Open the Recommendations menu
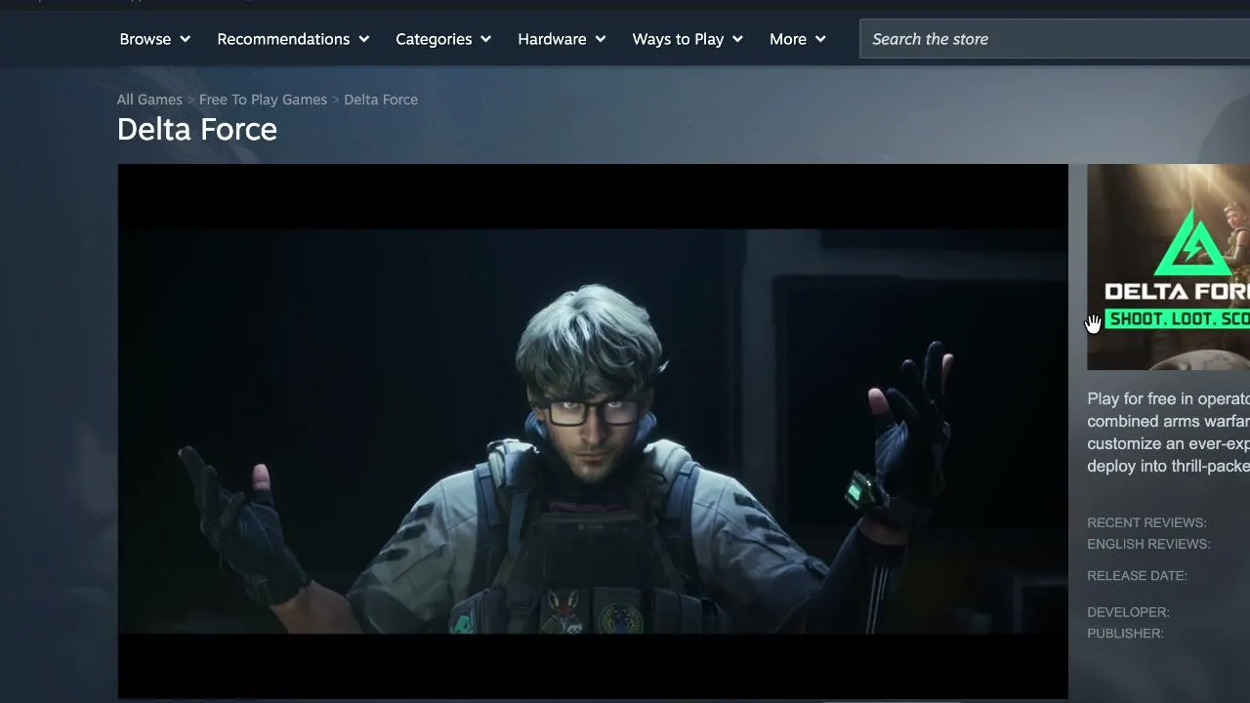This screenshot has height=703, width=1250. (293, 39)
